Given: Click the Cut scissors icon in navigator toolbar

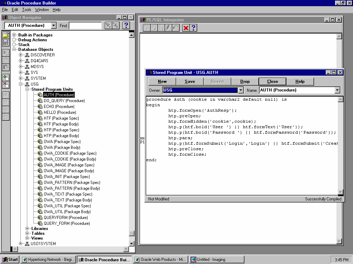Looking at the screenshot, I should [6, 53].
